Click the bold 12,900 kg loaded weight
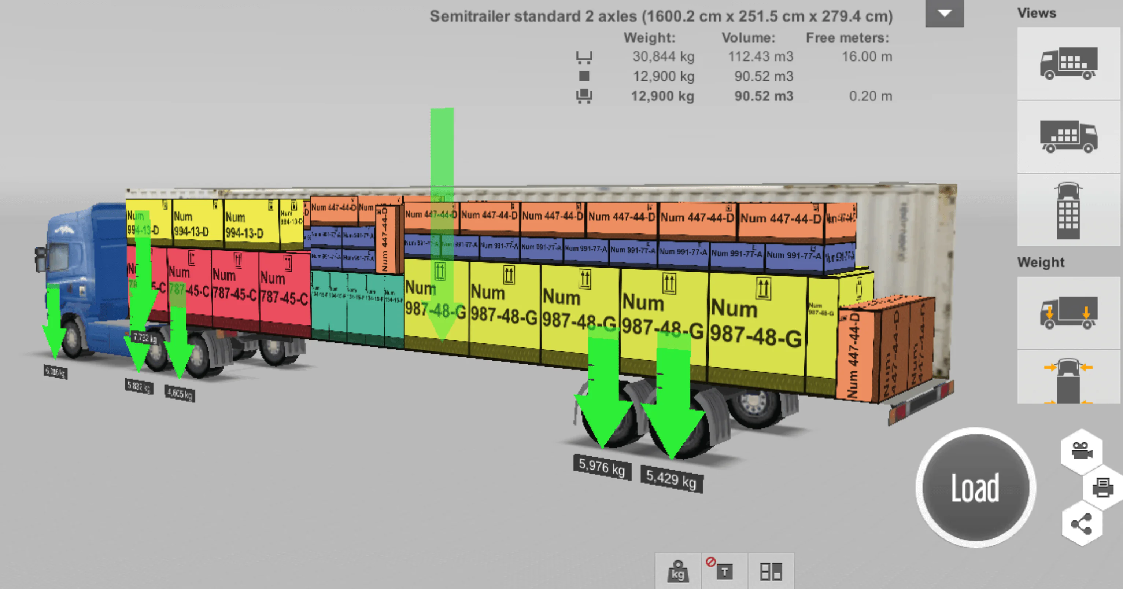 coord(663,96)
